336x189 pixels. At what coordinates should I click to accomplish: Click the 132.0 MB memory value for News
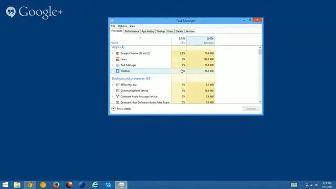click(208, 59)
